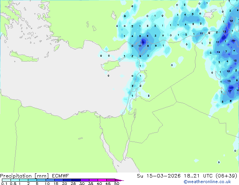Click the legend label "40"
Image resolution: width=239 pixels, height=185 pixels.
(x=99, y=183)
